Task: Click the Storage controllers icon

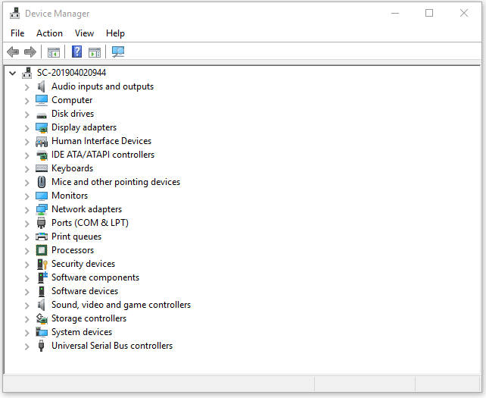Action: [x=42, y=318]
